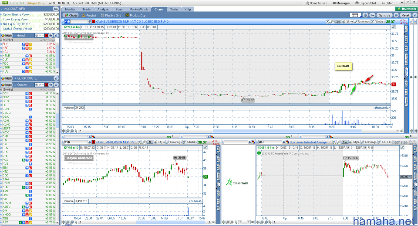Click the L2 side button on main chart
Viewport: 418px width, 226px height.
[x=407, y=92]
